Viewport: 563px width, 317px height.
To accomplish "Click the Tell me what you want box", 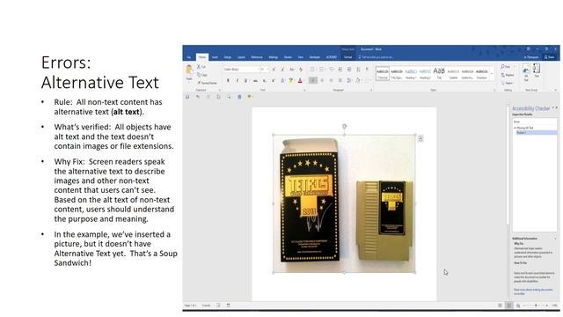I will click(377, 57).
